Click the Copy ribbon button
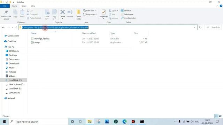 pos(15,14)
